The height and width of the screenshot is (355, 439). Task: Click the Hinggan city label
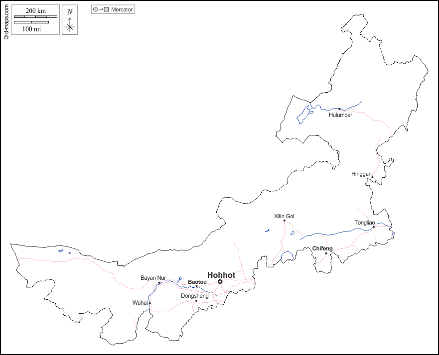361,174
